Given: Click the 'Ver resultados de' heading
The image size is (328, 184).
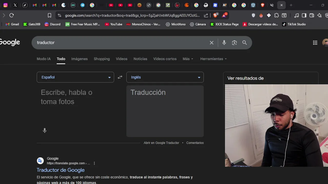Looking at the screenshot, I should tap(245, 78).
